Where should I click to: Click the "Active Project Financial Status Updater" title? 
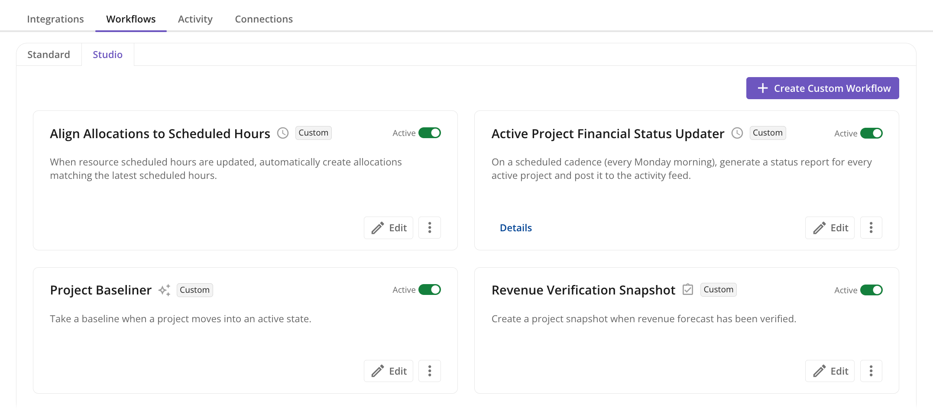[608, 134]
